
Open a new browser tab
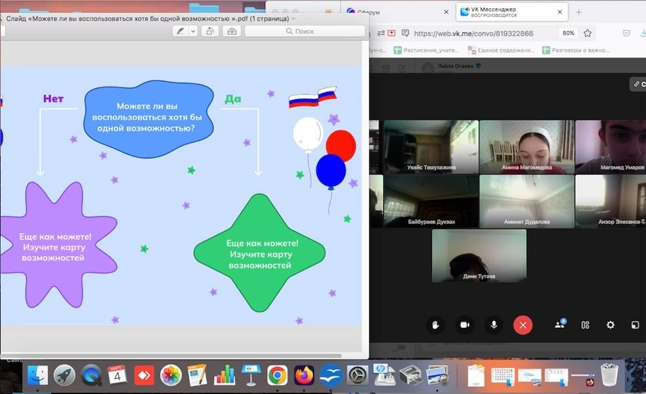(x=578, y=12)
